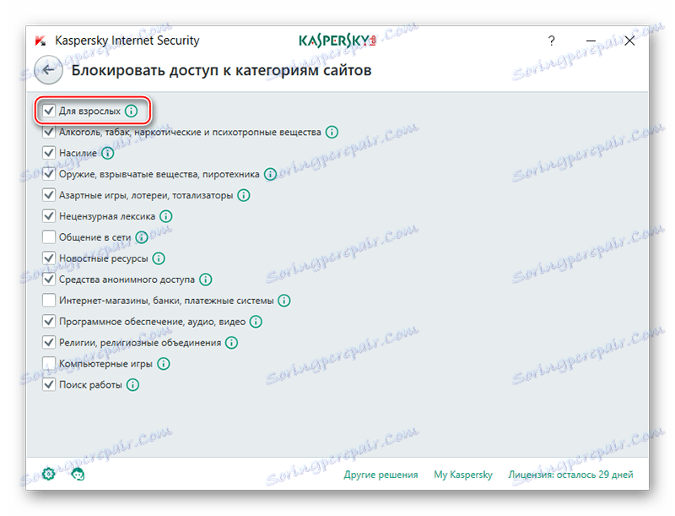Uncheck Религии, религиозные объединения checkbox
This screenshot has width=675, height=516.
[49, 342]
